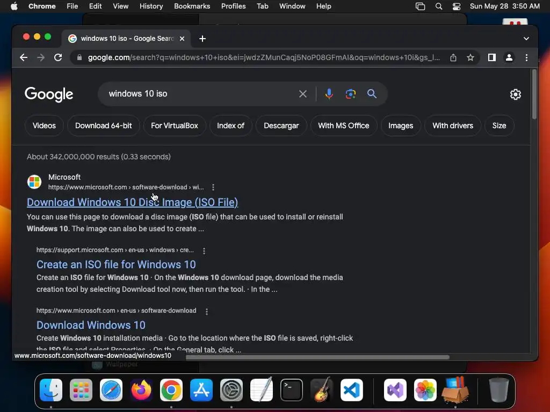Select the Download 64-bit chip
550x412 pixels.
pos(104,126)
